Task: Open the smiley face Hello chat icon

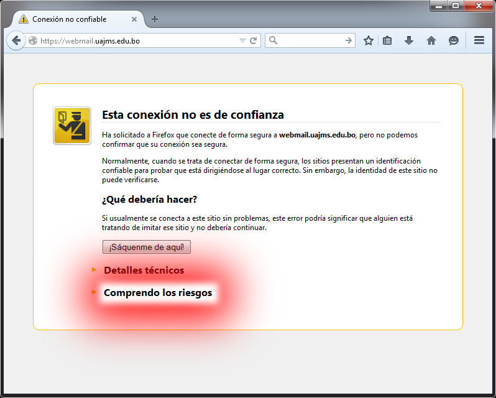Action: click(x=454, y=40)
